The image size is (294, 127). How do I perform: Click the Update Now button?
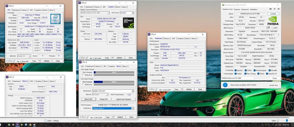(x=273, y=85)
